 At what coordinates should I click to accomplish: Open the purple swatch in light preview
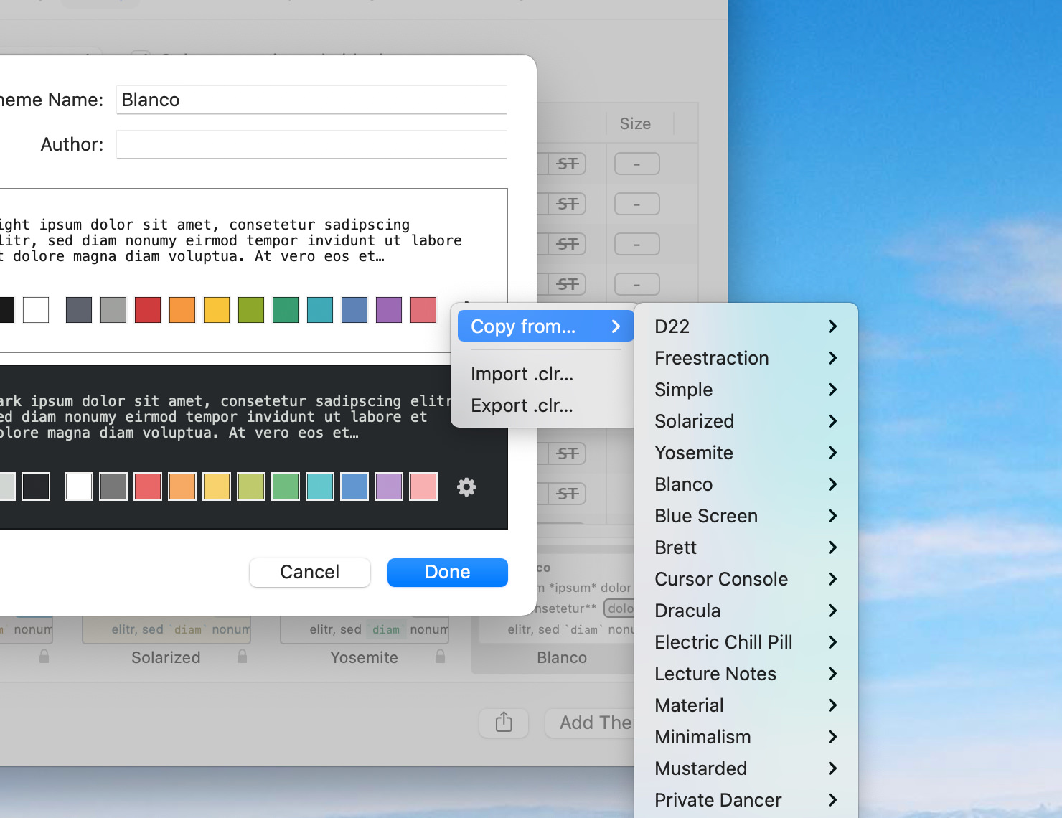click(389, 310)
